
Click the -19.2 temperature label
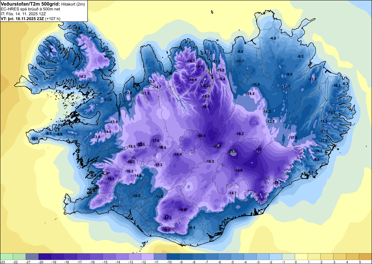pos(166,230)
